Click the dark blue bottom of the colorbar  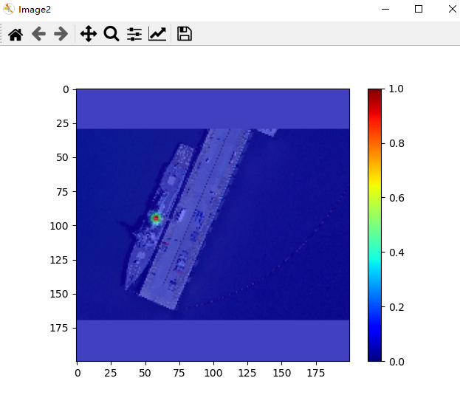click(375, 357)
